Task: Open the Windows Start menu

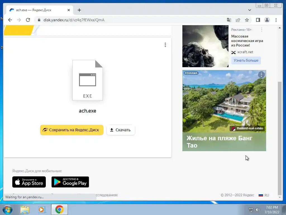Action: 7,209
